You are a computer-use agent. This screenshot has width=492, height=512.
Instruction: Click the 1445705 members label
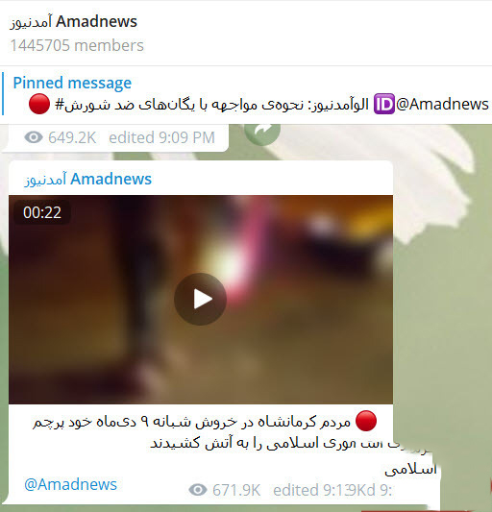point(77,45)
